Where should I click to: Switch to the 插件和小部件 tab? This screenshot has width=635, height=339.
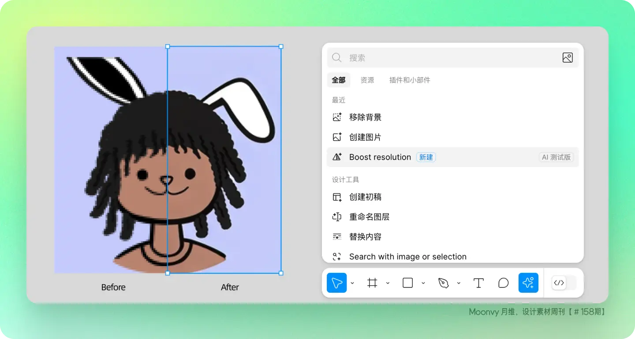pos(410,80)
